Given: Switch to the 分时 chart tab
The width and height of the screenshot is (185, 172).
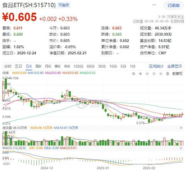Looking at the screenshot, I should coord(8,66).
